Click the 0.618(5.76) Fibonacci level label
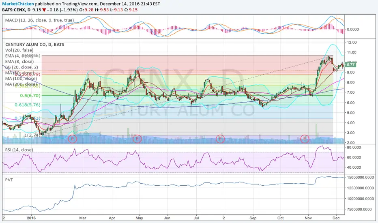378x223 pixels. tap(28, 105)
